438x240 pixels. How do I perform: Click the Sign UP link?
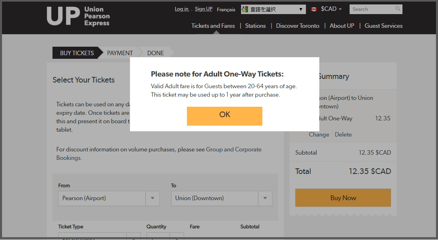[x=203, y=9]
